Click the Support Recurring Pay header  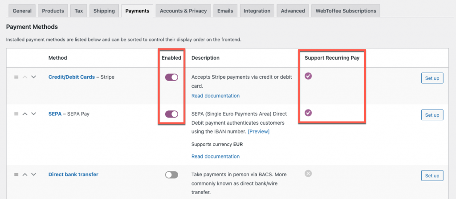coord(332,58)
